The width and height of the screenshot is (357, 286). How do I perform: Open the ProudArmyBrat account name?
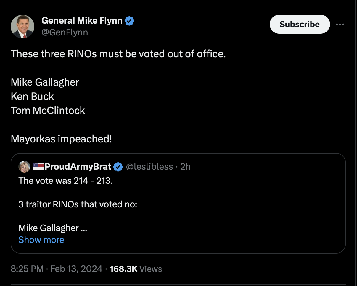tap(78, 167)
